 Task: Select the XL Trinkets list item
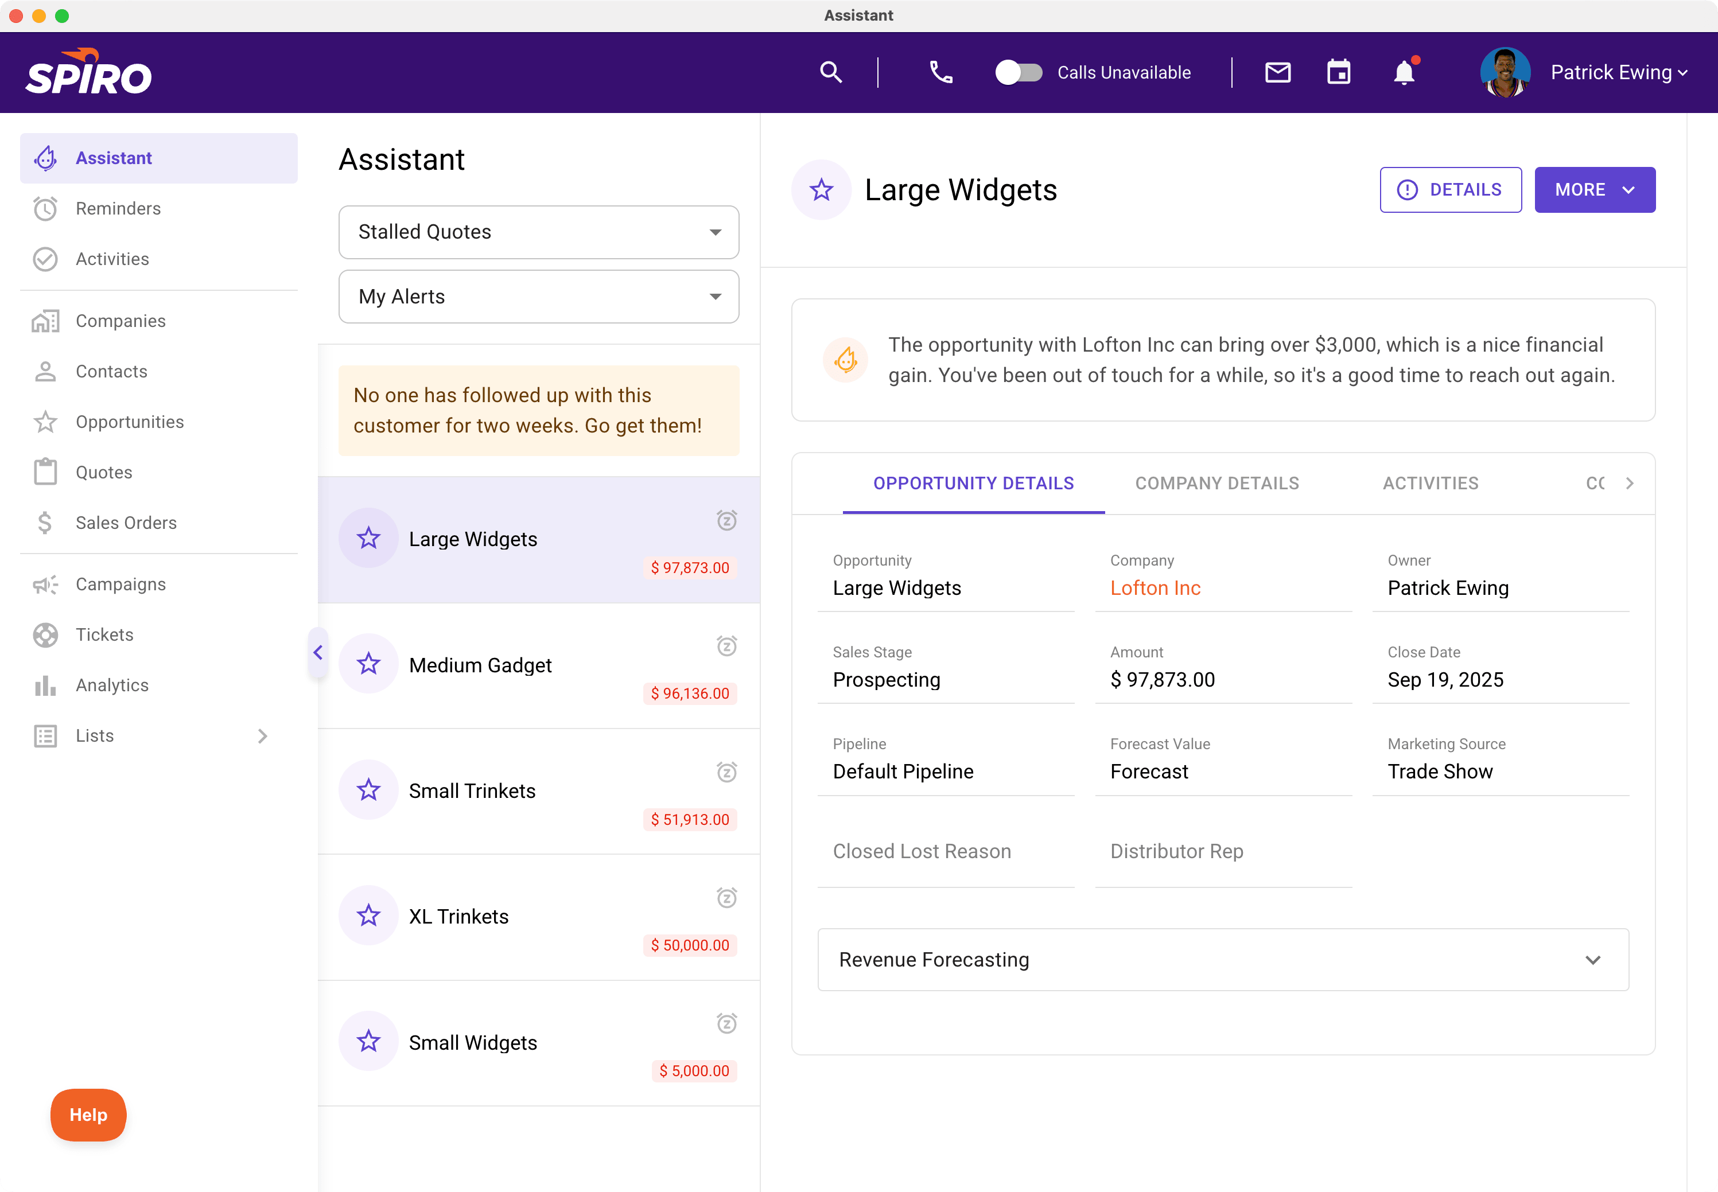[x=539, y=917]
